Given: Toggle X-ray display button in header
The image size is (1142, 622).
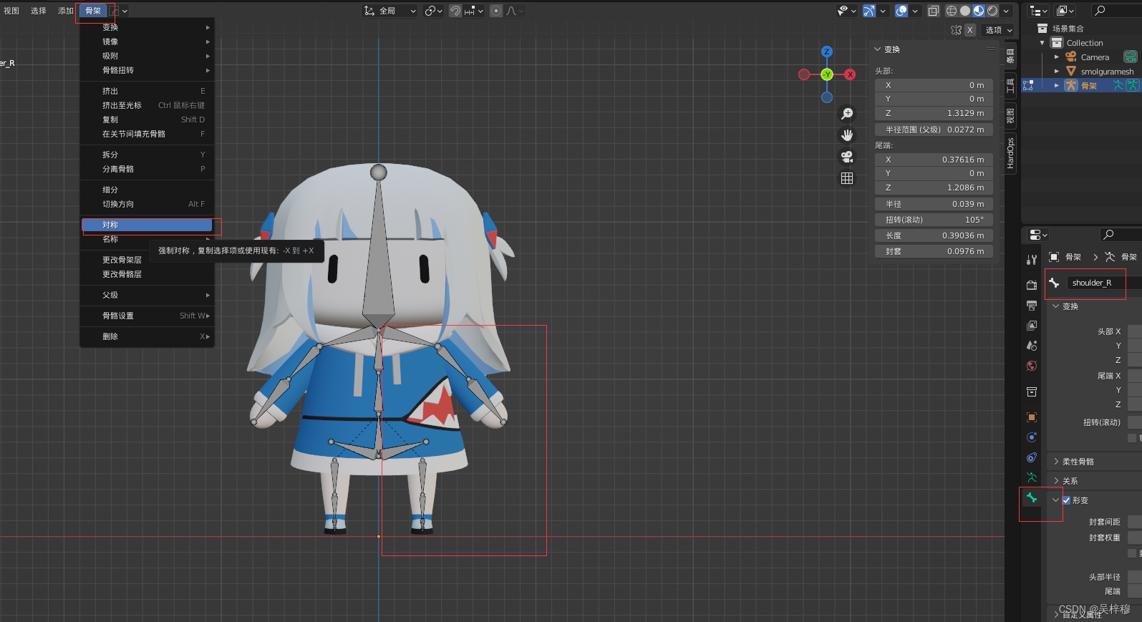Looking at the screenshot, I should (x=934, y=11).
